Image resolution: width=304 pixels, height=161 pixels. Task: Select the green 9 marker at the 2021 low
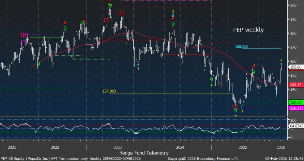pos(38,64)
